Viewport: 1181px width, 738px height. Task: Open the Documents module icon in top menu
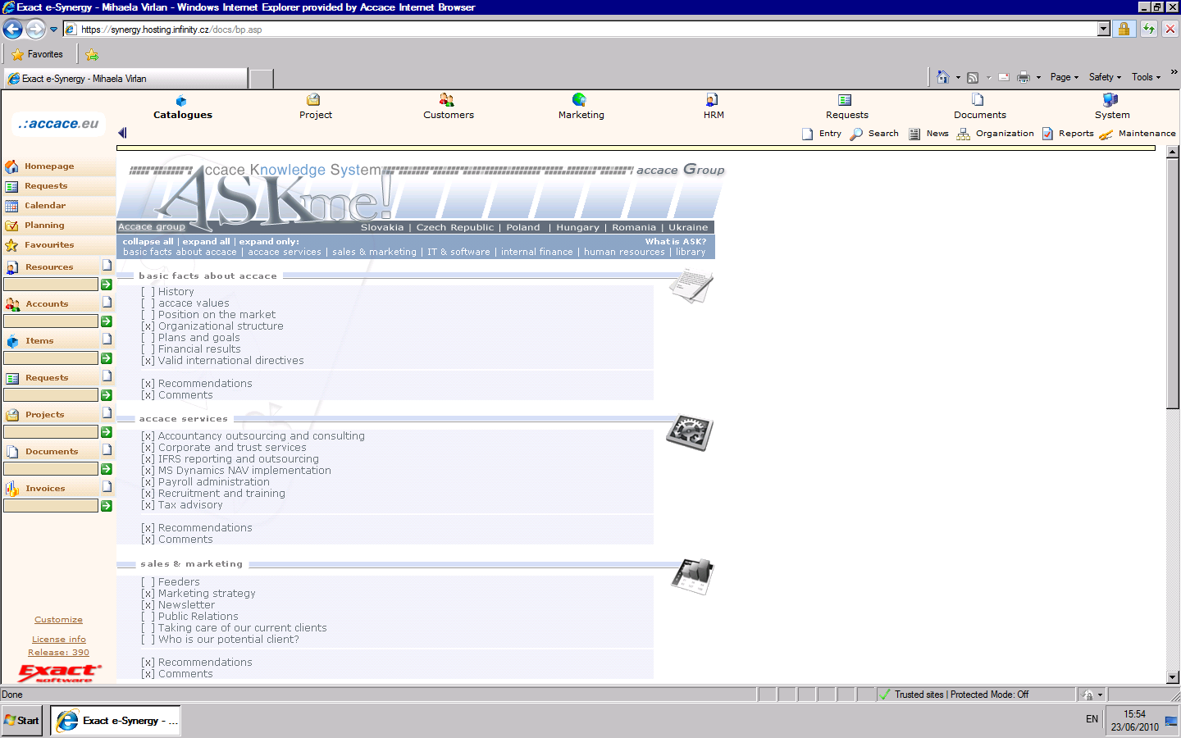point(978,100)
